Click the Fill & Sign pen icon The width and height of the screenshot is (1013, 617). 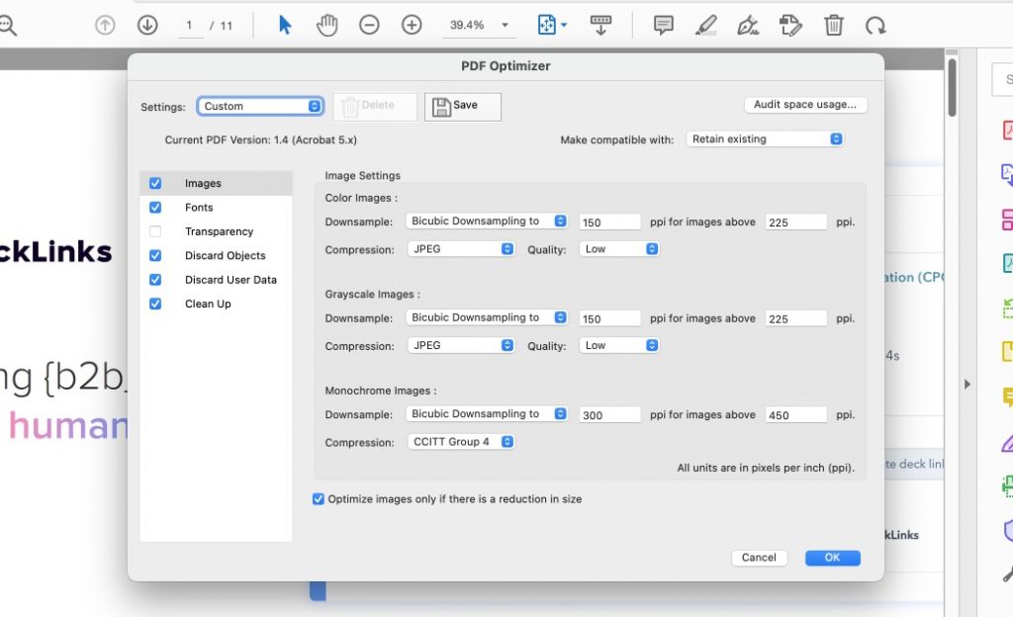[750, 25]
